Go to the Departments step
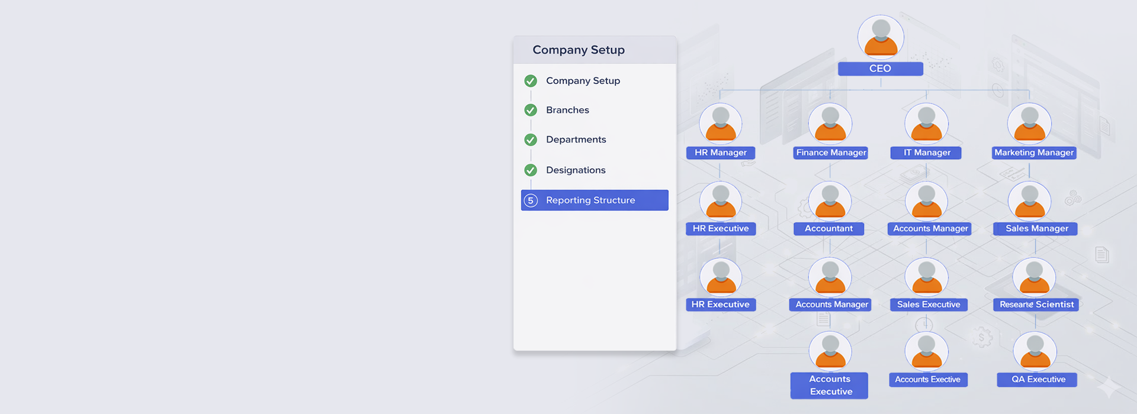Viewport: 1137px width, 414px height. click(576, 140)
